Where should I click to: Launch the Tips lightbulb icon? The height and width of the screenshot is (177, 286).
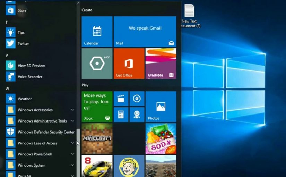[10, 32]
